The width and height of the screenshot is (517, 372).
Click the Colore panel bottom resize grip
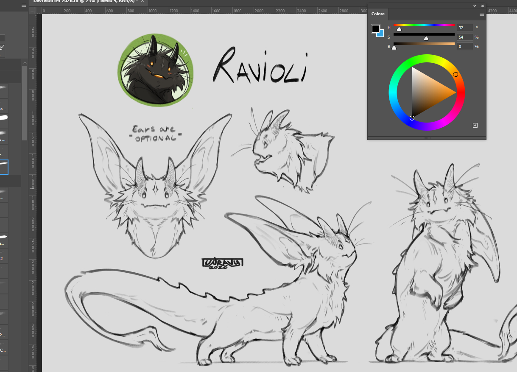point(427,138)
